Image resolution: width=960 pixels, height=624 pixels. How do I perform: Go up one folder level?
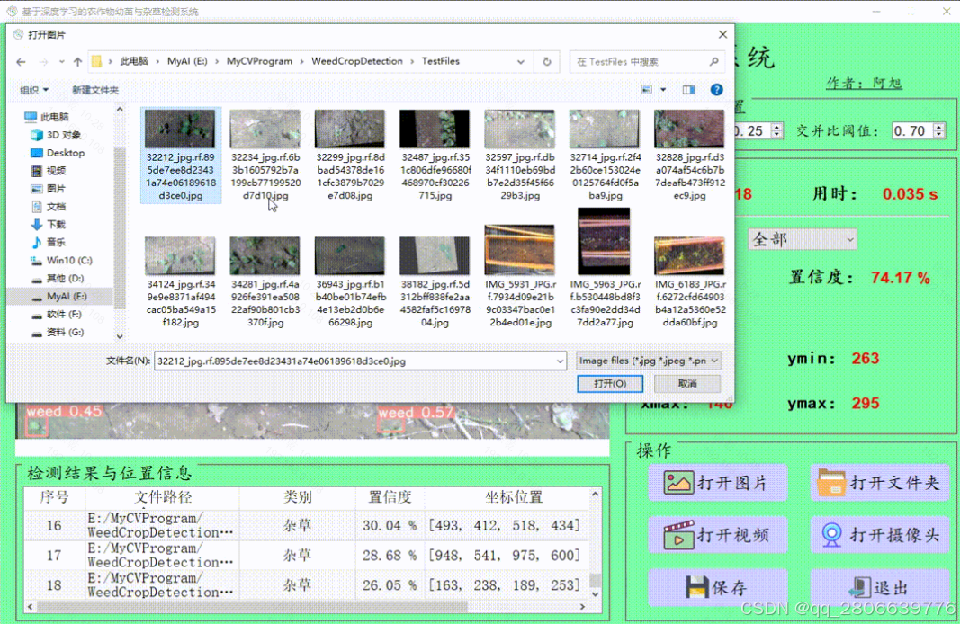[x=77, y=62]
